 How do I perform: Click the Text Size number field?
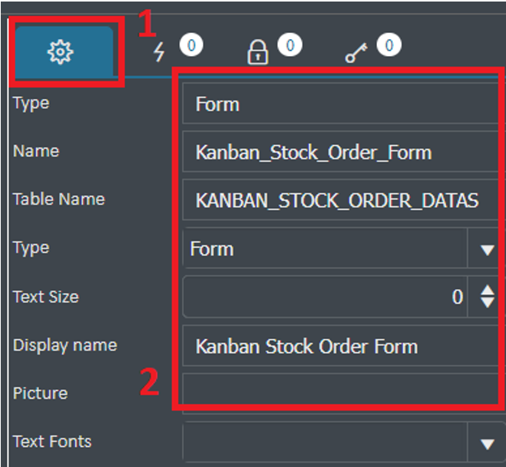pos(326,297)
